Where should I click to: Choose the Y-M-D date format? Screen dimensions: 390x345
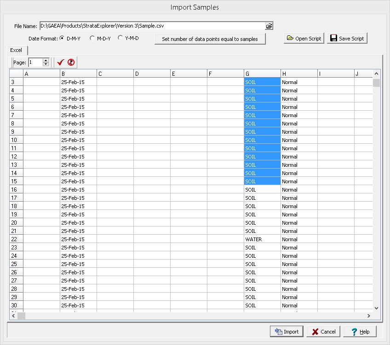(120, 38)
